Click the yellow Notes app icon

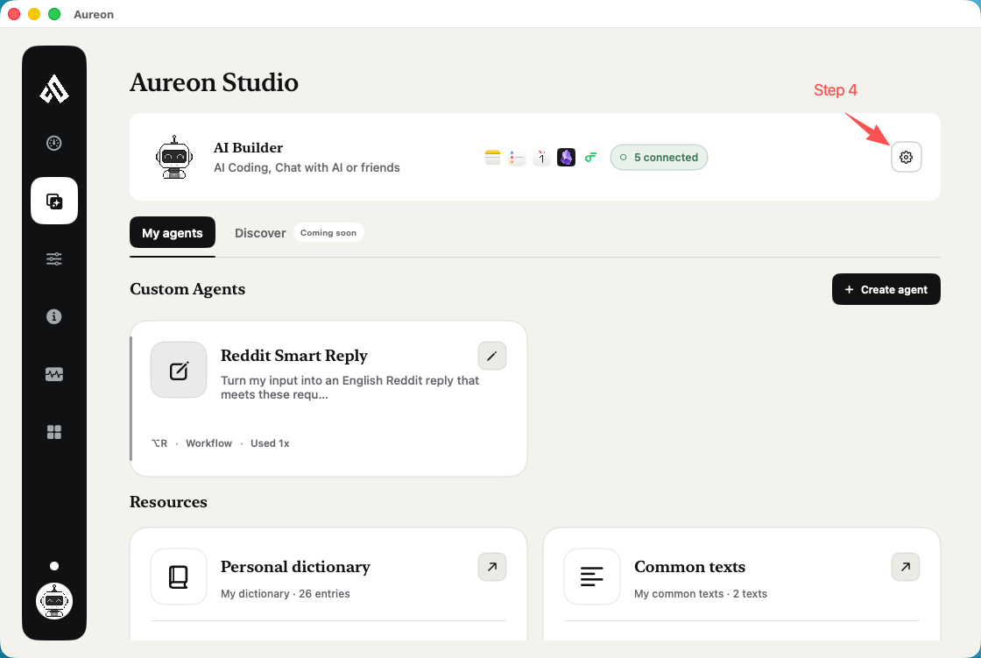[x=493, y=157]
